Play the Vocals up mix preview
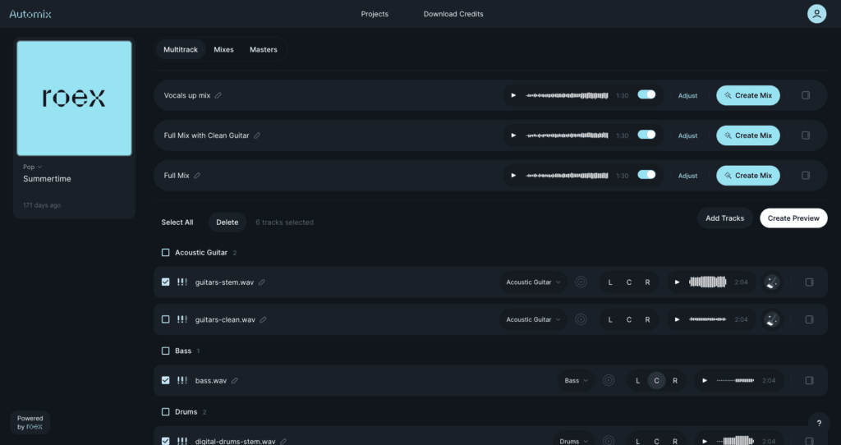This screenshot has width=841, height=445. pyautogui.click(x=513, y=95)
